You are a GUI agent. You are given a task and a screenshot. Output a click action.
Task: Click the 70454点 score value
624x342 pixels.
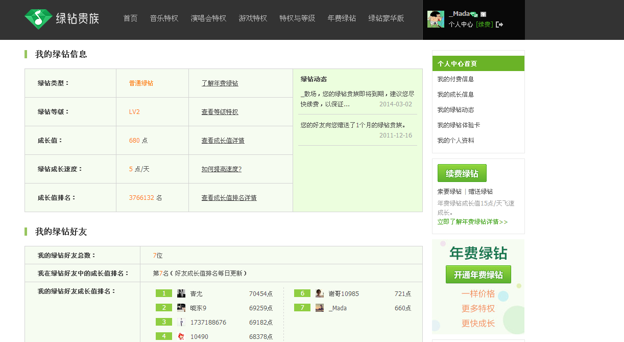pos(261,294)
